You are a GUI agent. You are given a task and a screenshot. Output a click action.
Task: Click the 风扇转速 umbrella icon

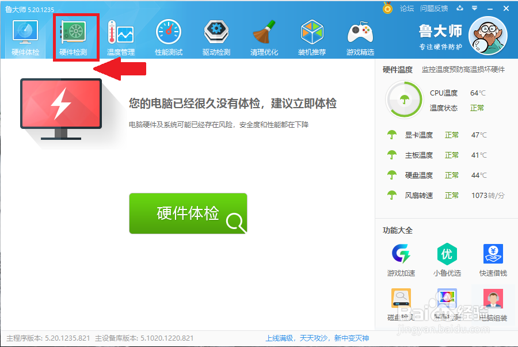click(392, 196)
